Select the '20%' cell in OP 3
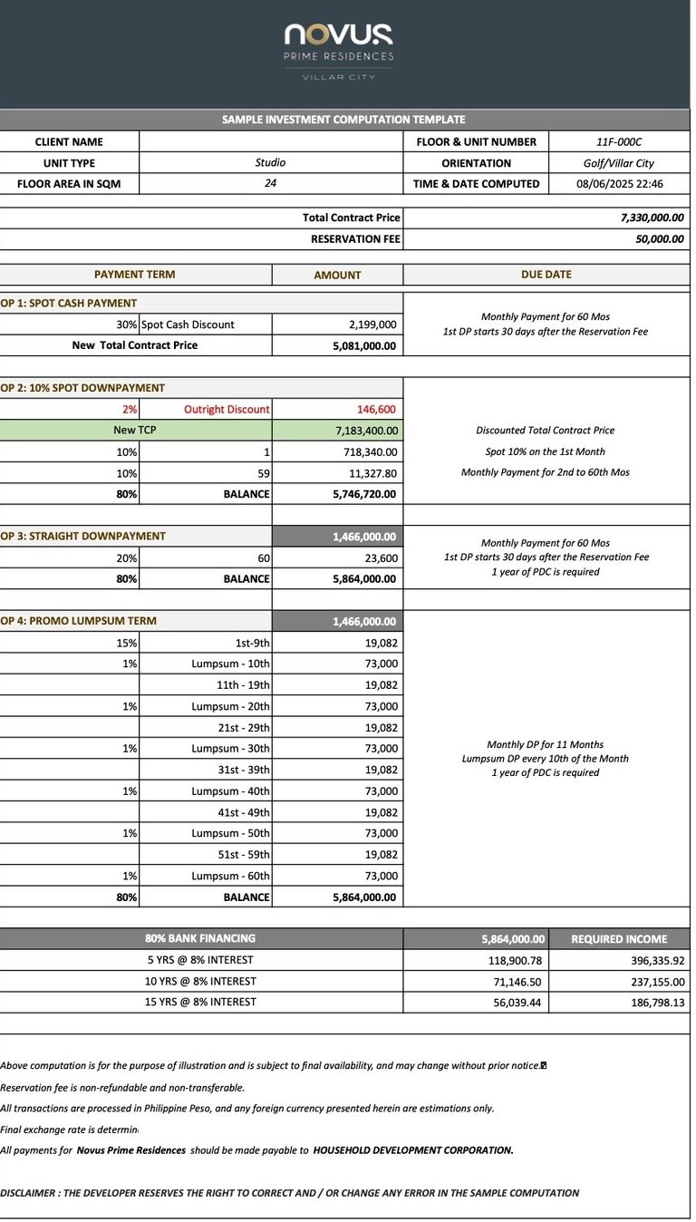The image size is (696, 1222). 69,558
